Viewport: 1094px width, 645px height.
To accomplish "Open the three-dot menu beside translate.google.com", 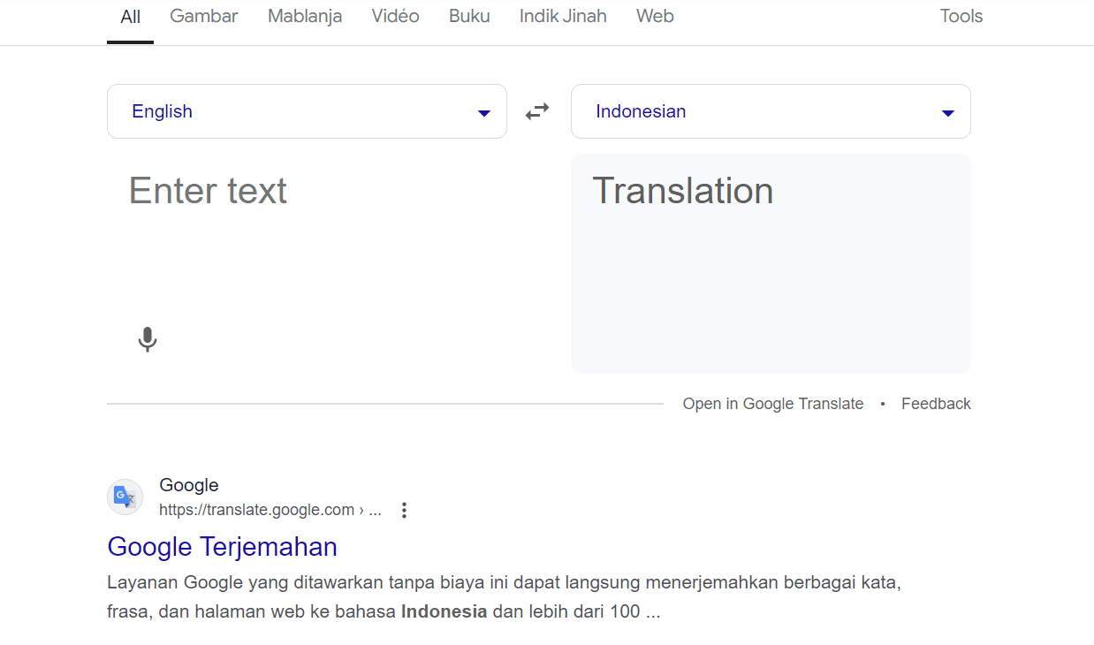I will 404,510.
